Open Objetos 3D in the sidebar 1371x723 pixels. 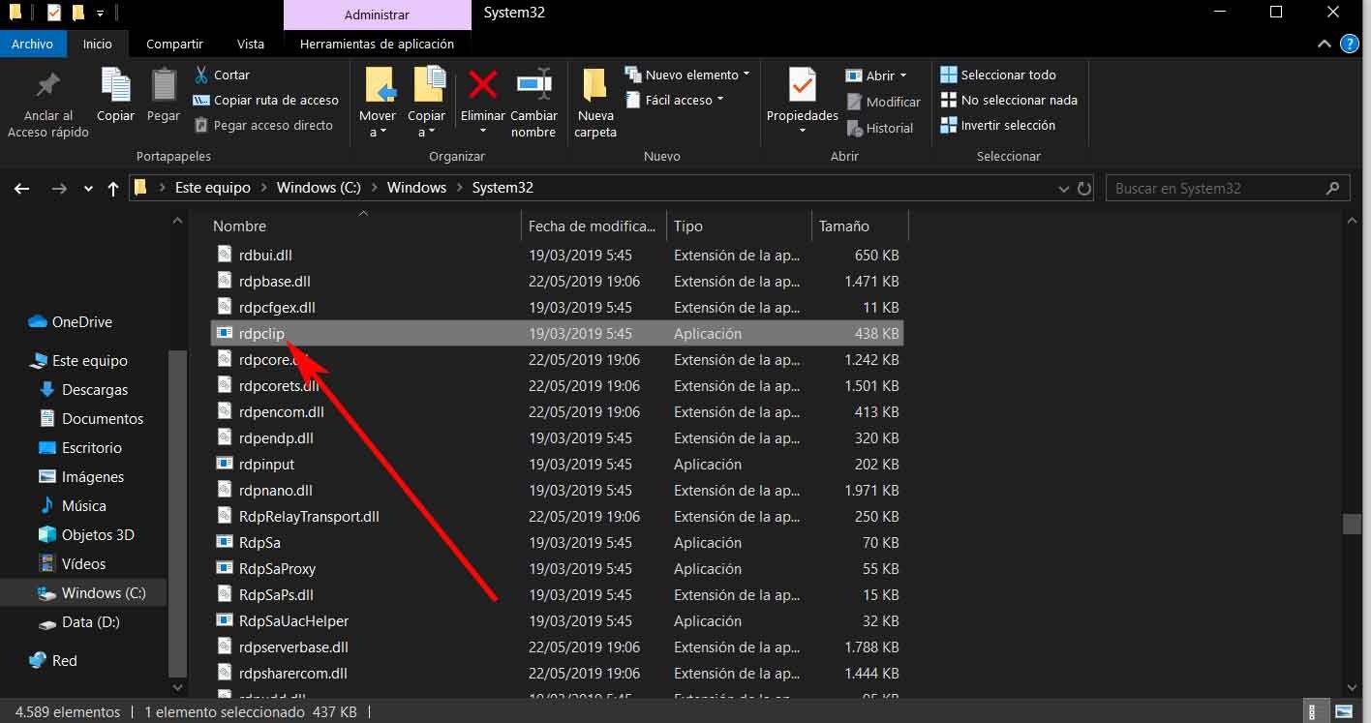pyautogui.click(x=86, y=535)
